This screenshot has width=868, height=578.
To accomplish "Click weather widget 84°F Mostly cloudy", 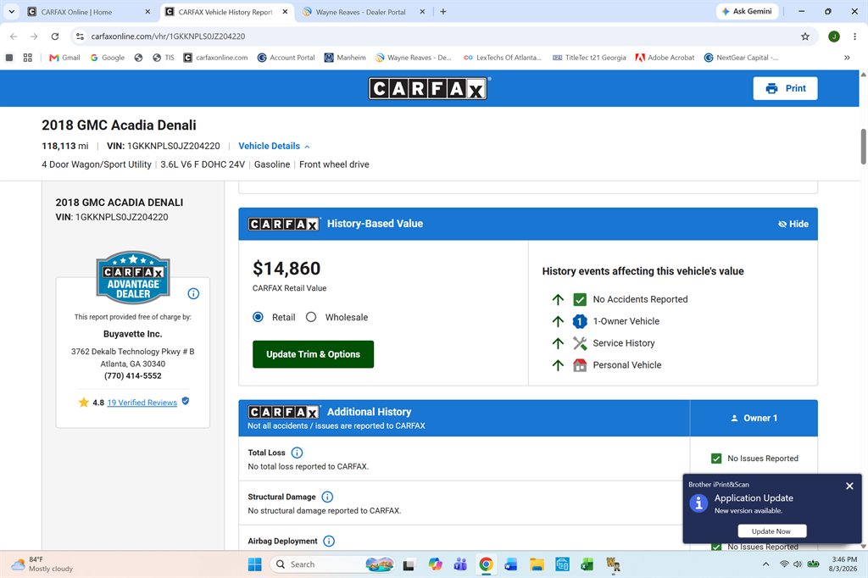I will click(42, 564).
